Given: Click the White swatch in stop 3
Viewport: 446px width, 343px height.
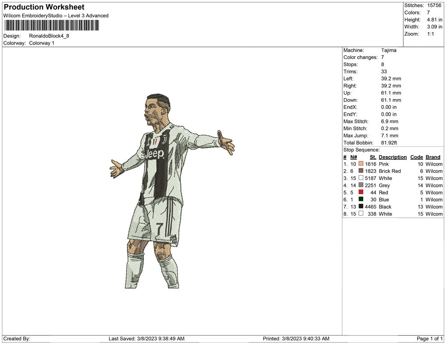Looking at the screenshot, I should click(361, 178).
